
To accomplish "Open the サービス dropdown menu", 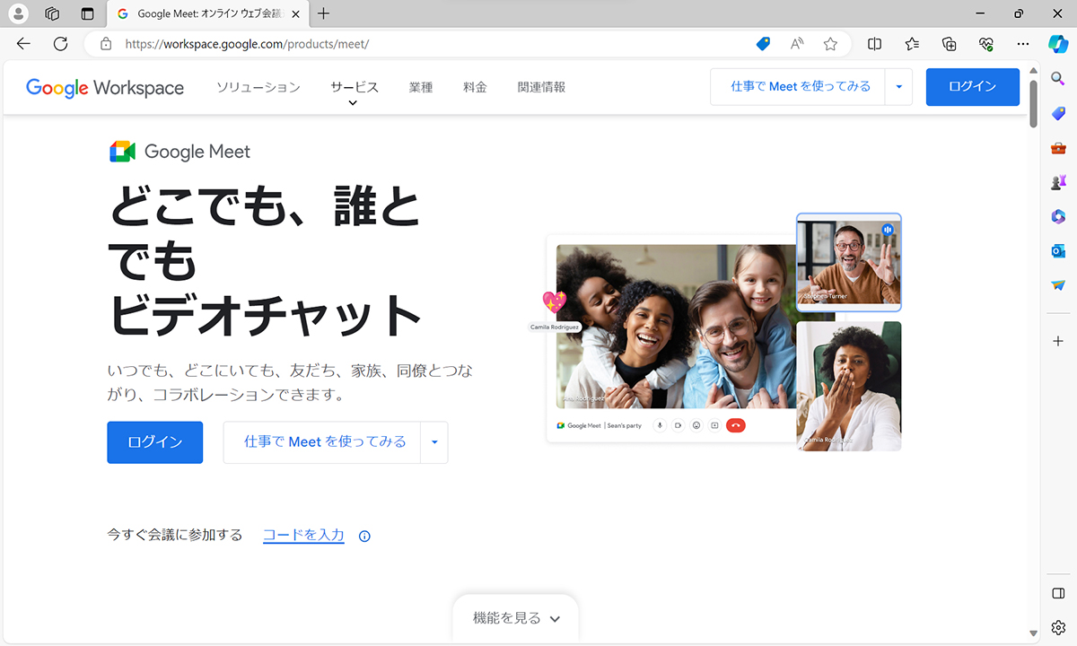I will tap(354, 86).
